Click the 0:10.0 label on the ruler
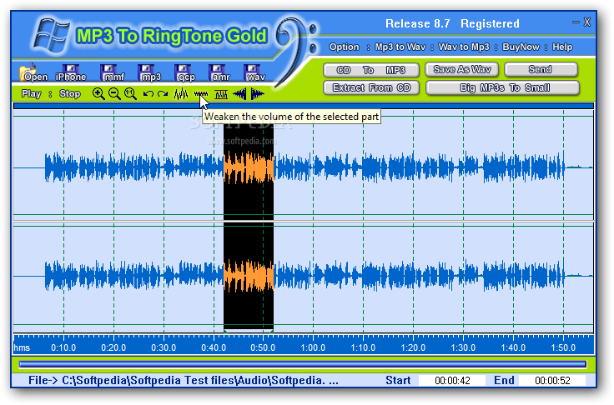Image resolution: width=614 pixels, height=405 pixels. (x=63, y=347)
